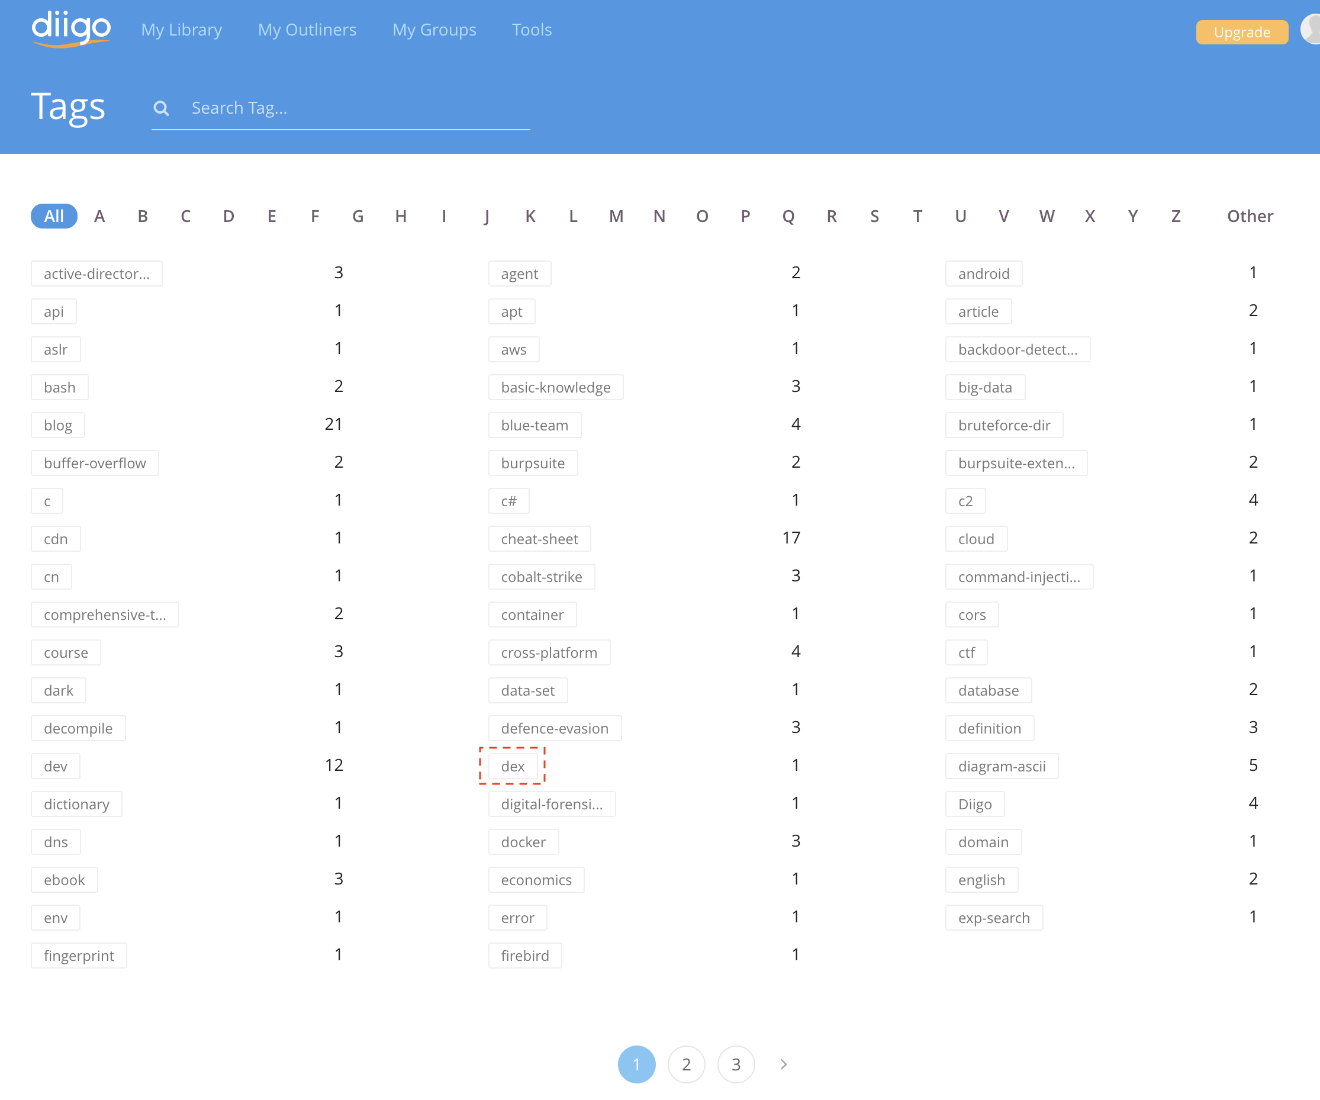The width and height of the screenshot is (1320, 1100).
Task: Click the Upgrade button
Action: 1241,32
